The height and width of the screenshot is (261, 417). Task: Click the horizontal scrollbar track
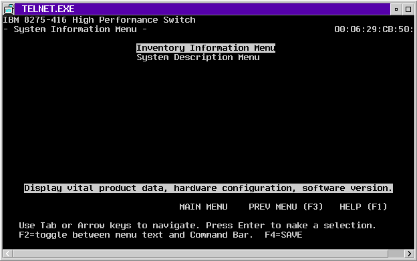click(208, 254)
